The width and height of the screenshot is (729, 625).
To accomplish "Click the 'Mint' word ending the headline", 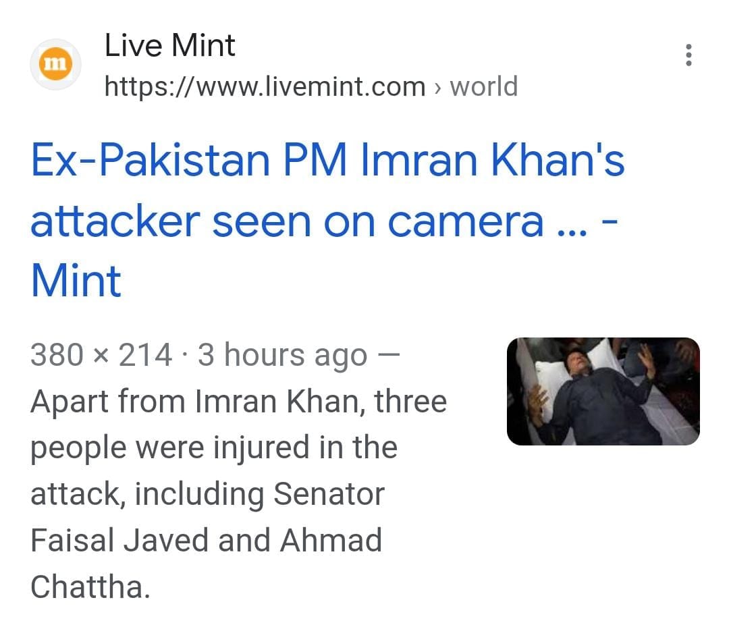I will pyautogui.click(x=76, y=281).
